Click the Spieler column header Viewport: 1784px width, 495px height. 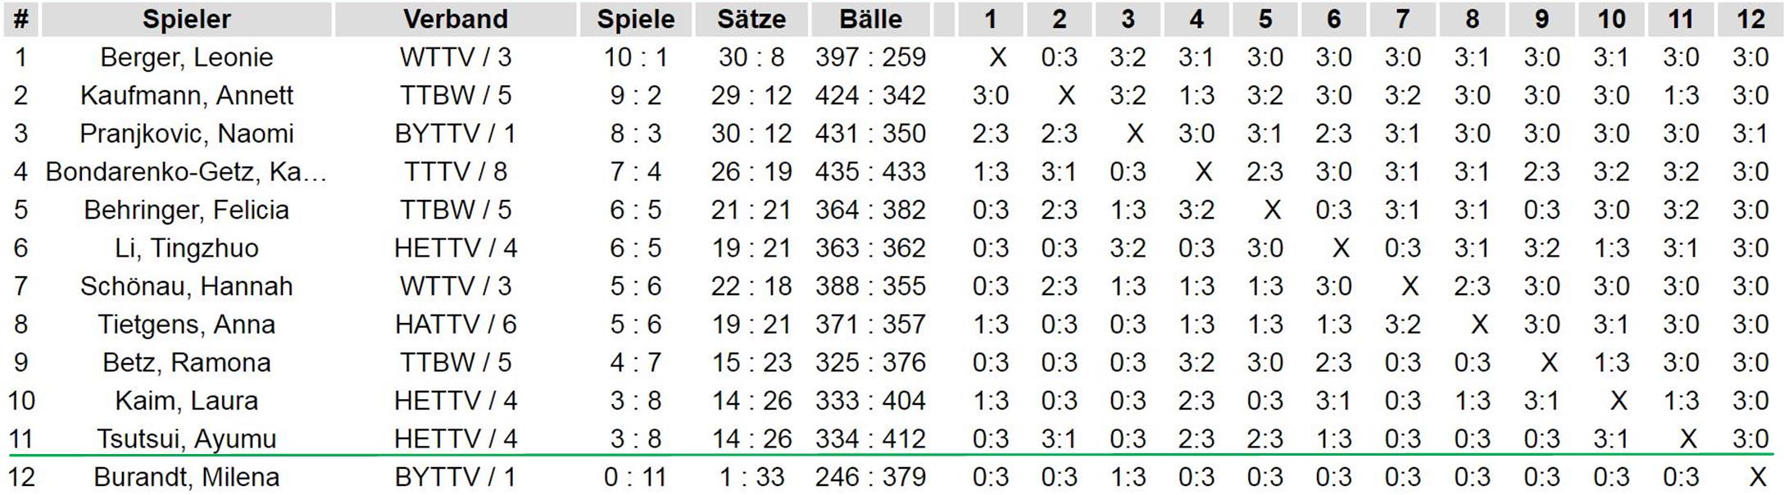(187, 20)
